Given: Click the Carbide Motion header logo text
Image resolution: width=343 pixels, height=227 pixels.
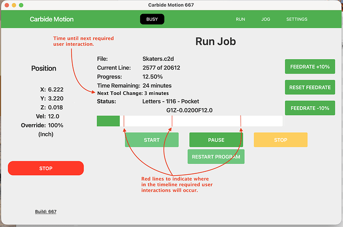Looking at the screenshot, I should 52,19.
